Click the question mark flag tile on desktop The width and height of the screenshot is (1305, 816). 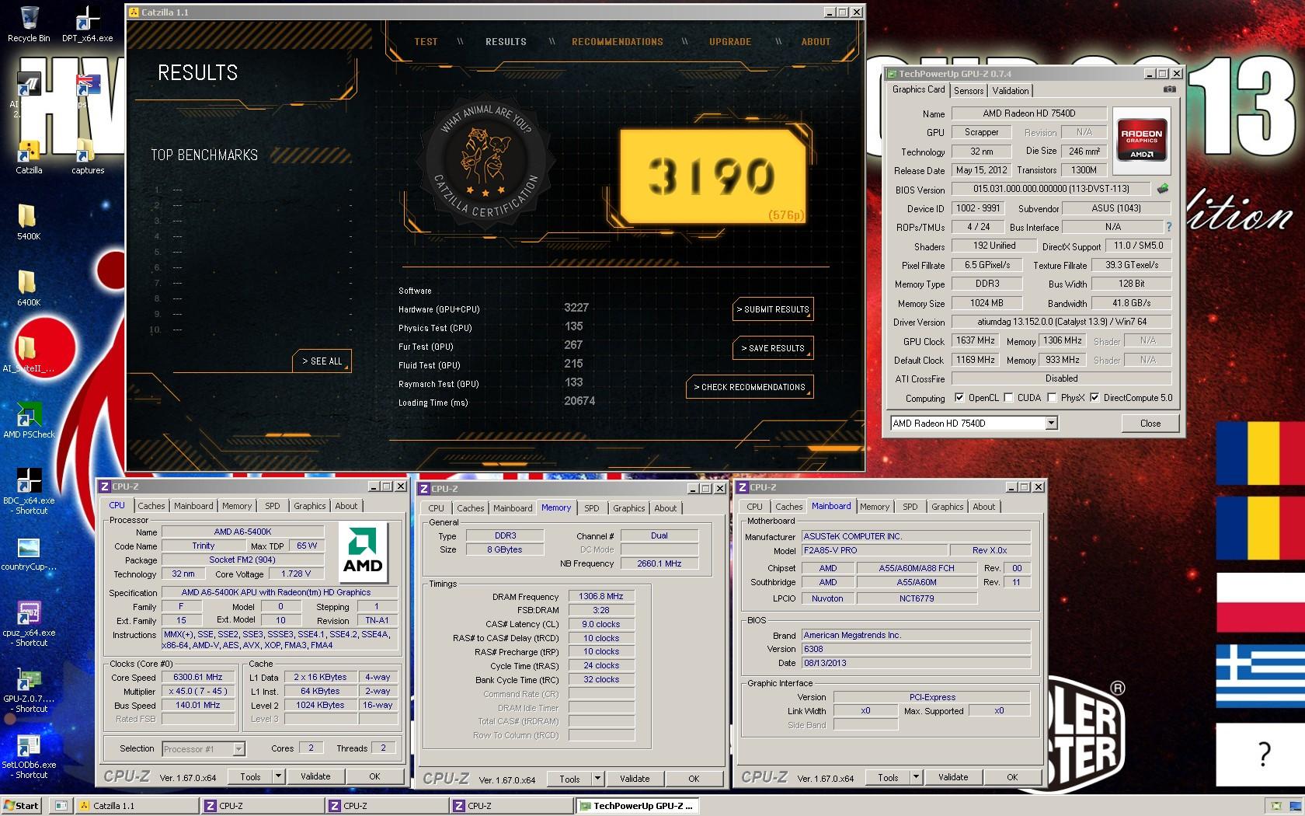1261,754
